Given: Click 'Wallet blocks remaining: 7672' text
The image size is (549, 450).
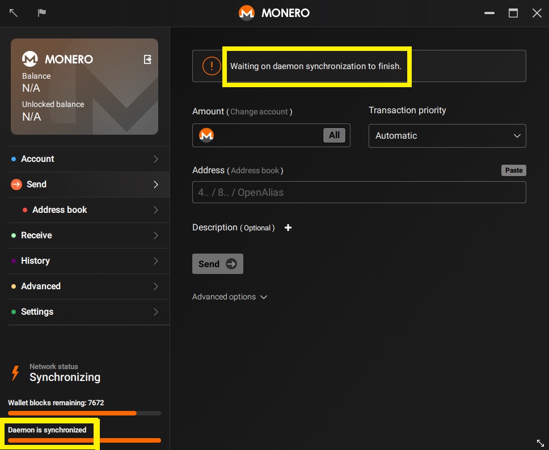Looking at the screenshot, I should coord(56,403).
